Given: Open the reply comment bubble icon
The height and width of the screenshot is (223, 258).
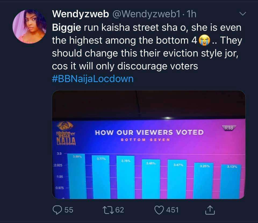Looking at the screenshot, I should click(x=57, y=210).
